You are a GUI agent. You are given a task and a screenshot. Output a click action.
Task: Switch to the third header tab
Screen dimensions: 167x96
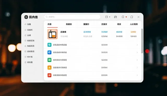pos(86,24)
